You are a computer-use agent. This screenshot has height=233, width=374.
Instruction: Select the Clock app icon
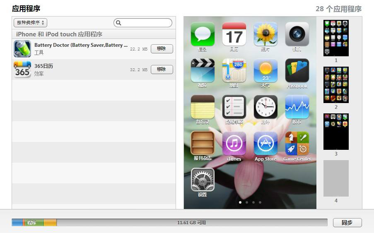pos(265,107)
